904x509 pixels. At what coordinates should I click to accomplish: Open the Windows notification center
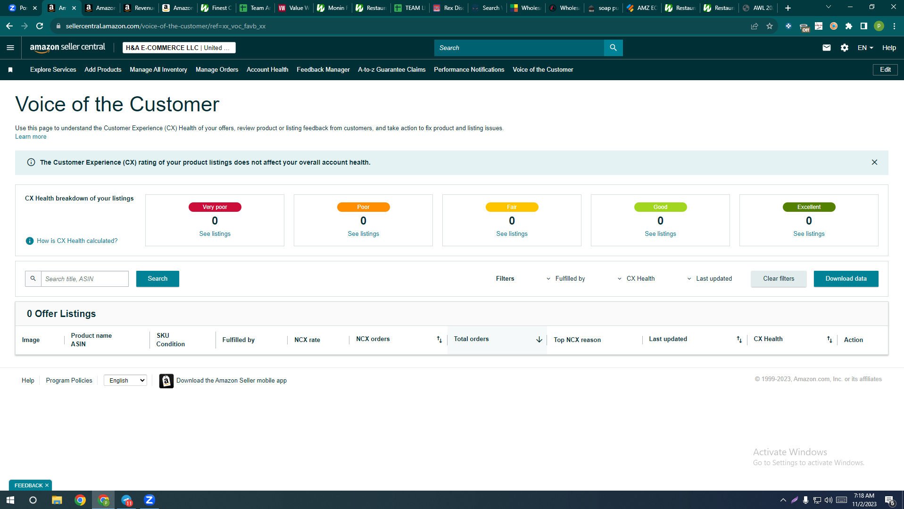pos(889,501)
